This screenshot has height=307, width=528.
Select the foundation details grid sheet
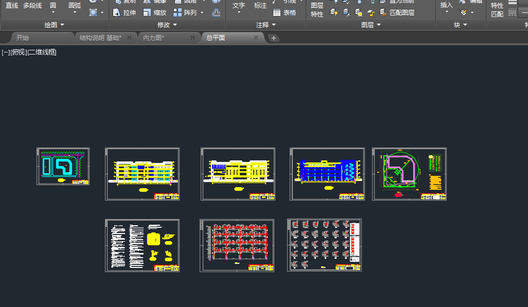[x=324, y=245]
